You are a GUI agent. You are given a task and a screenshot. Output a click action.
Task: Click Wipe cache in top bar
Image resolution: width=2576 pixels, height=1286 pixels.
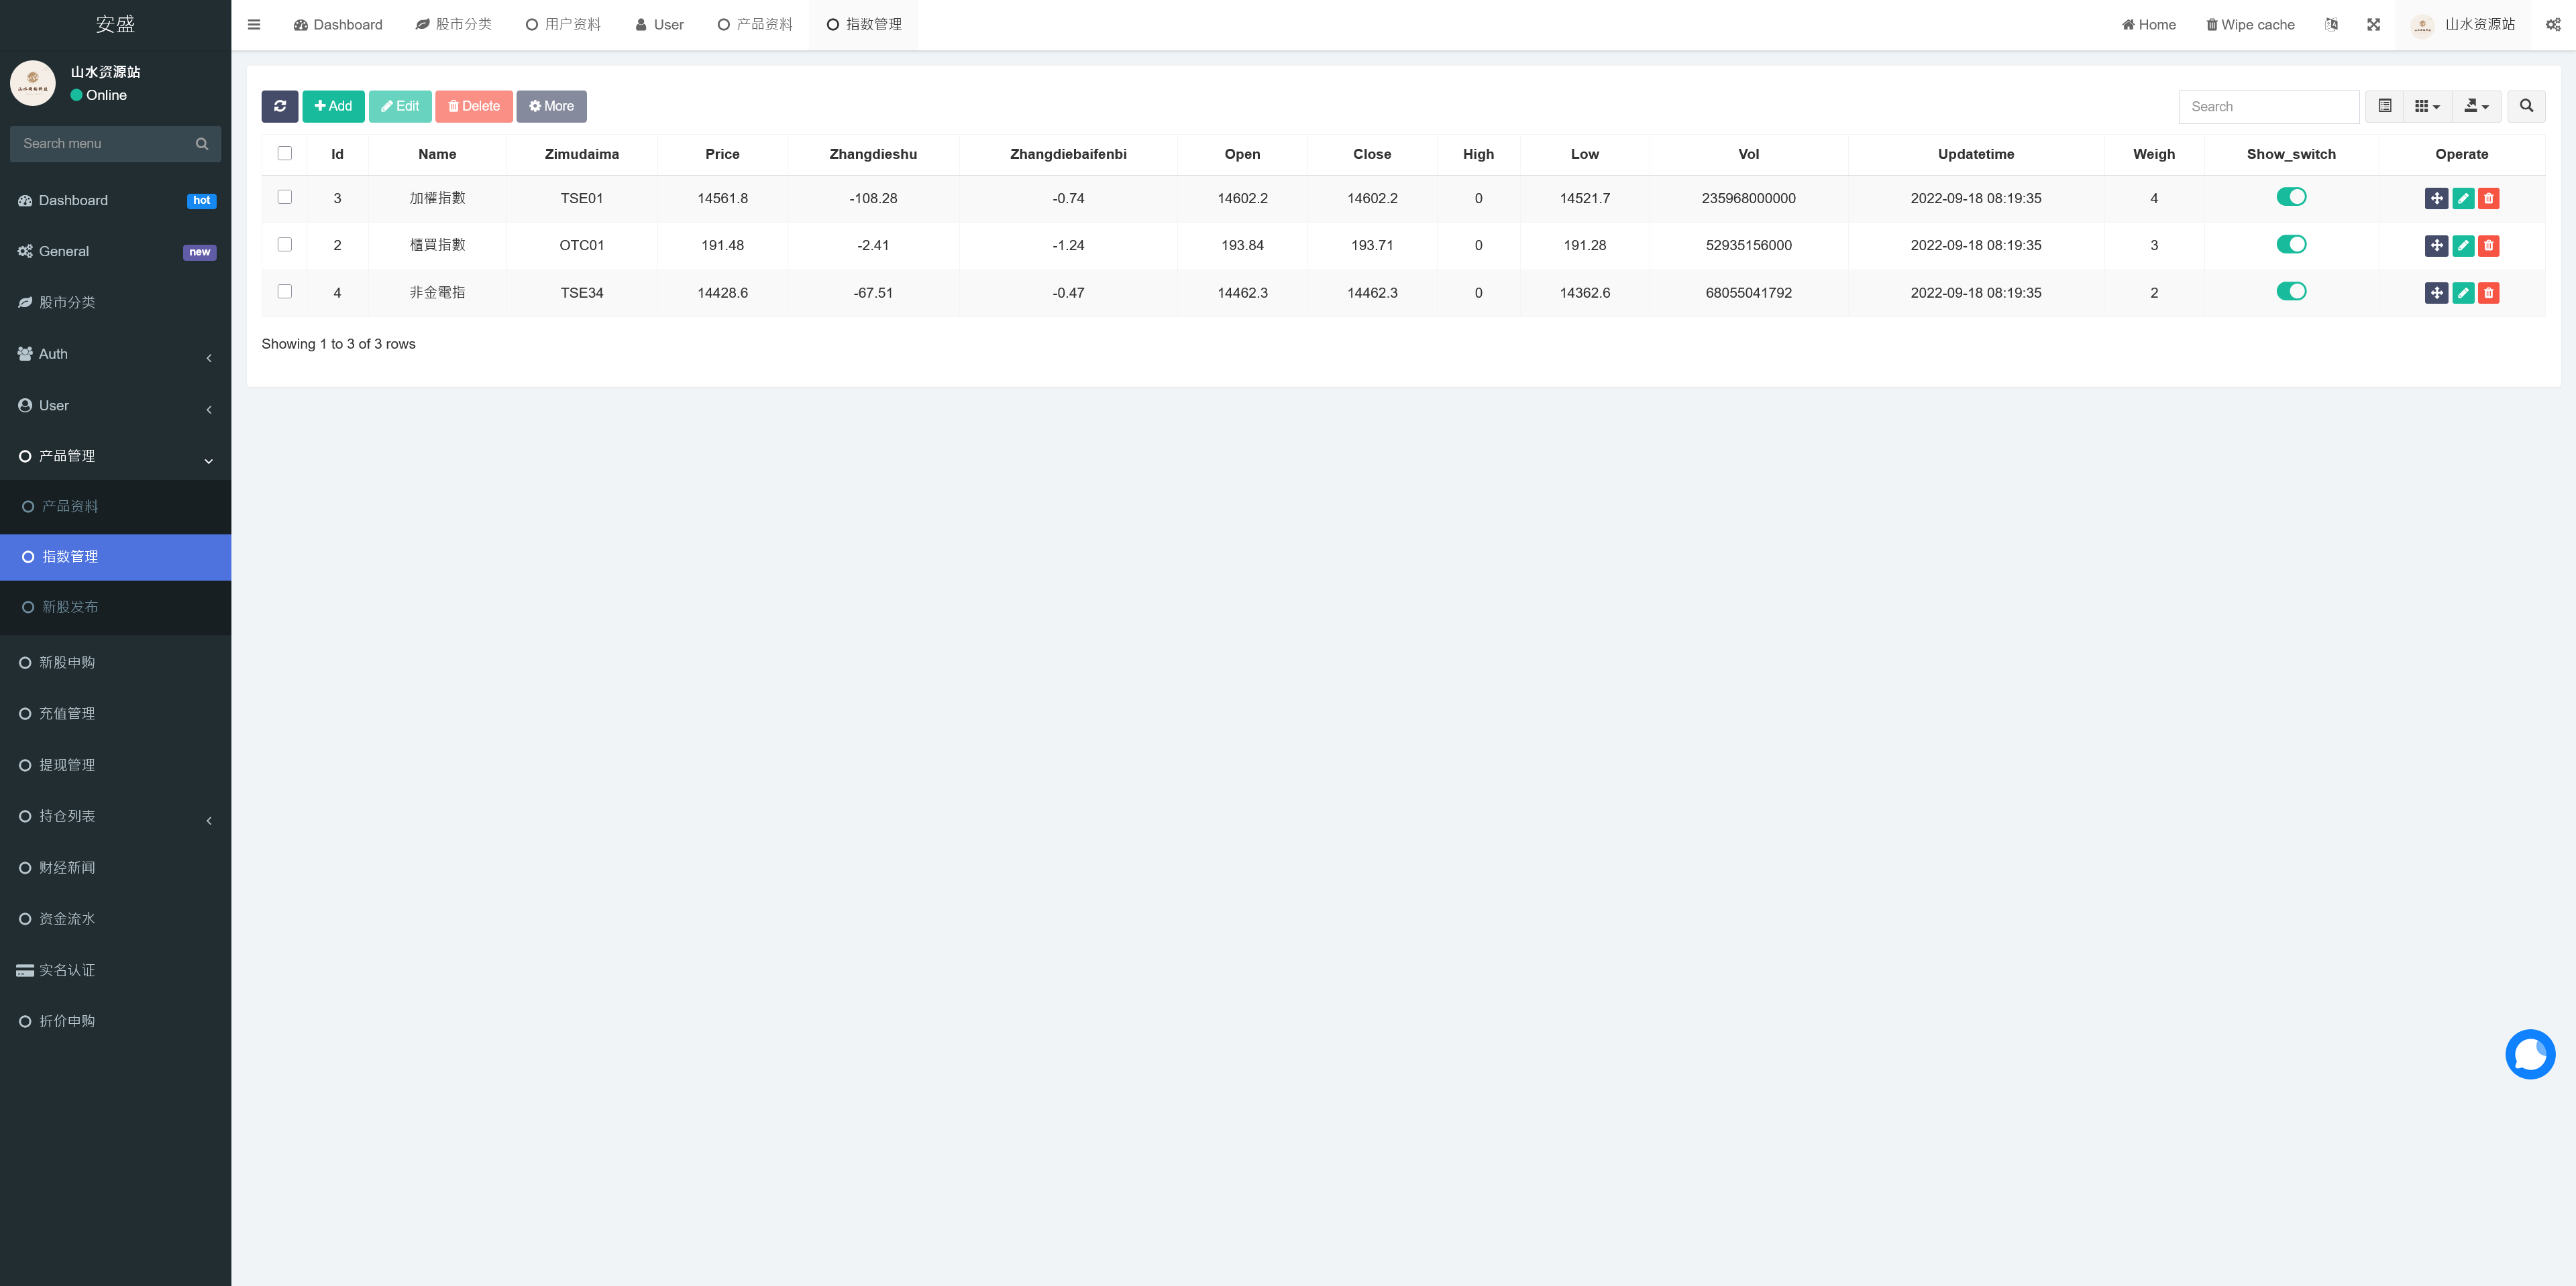tap(2250, 25)
